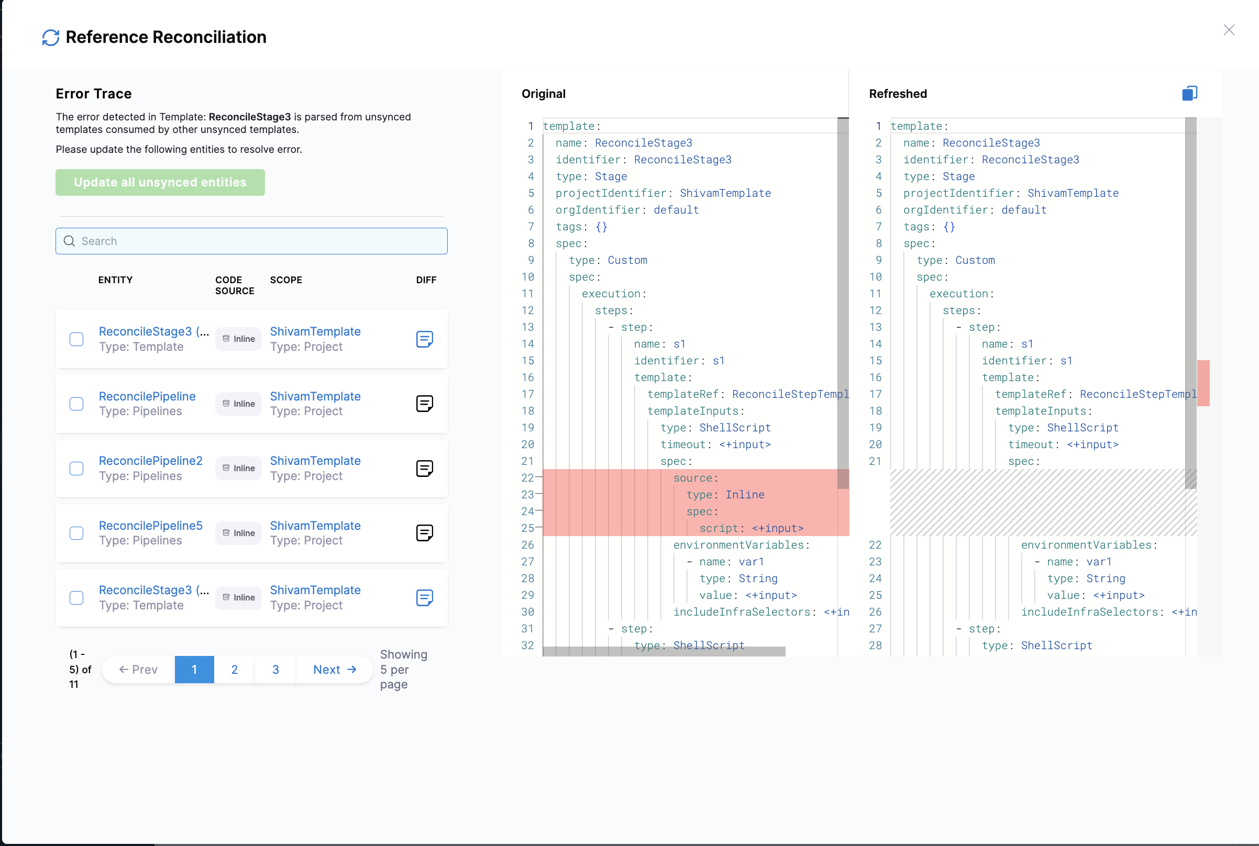Tick the ReconcilePipeline5 row checkbox
The height and width of the screenshot is (846, 1259).
[x=76, y=533]
